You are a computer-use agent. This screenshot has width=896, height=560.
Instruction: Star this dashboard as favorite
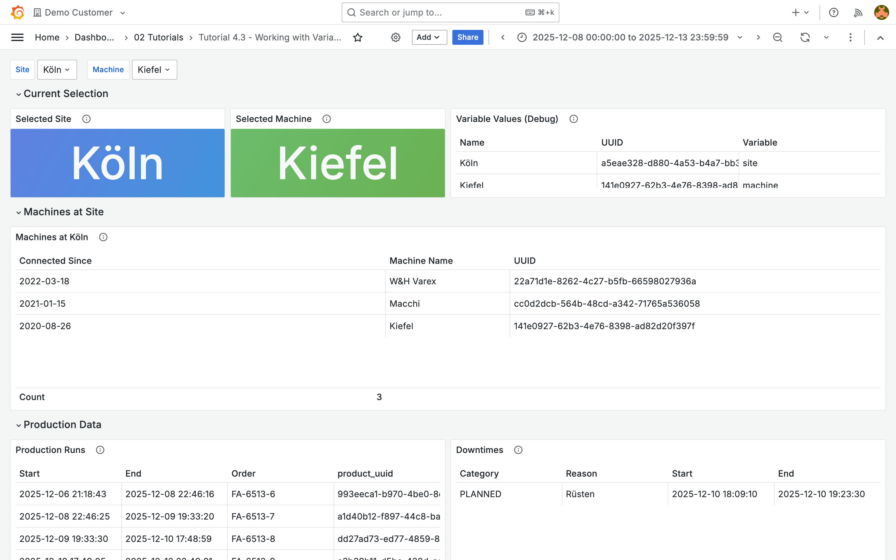click(358, 37)
